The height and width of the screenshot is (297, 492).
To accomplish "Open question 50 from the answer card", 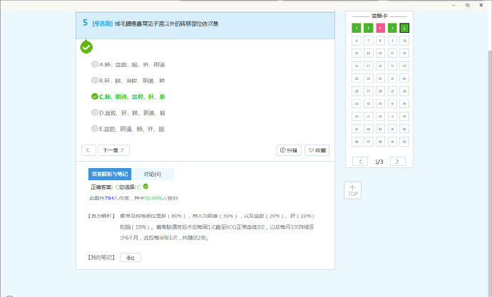I will (404, 142).
